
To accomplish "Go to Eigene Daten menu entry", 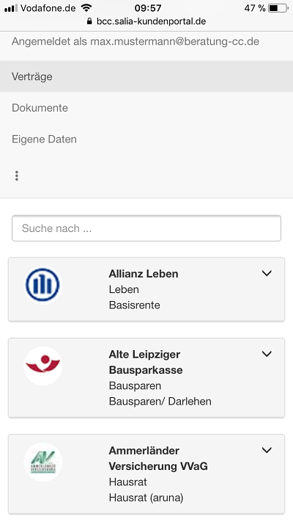I will 146,139.
